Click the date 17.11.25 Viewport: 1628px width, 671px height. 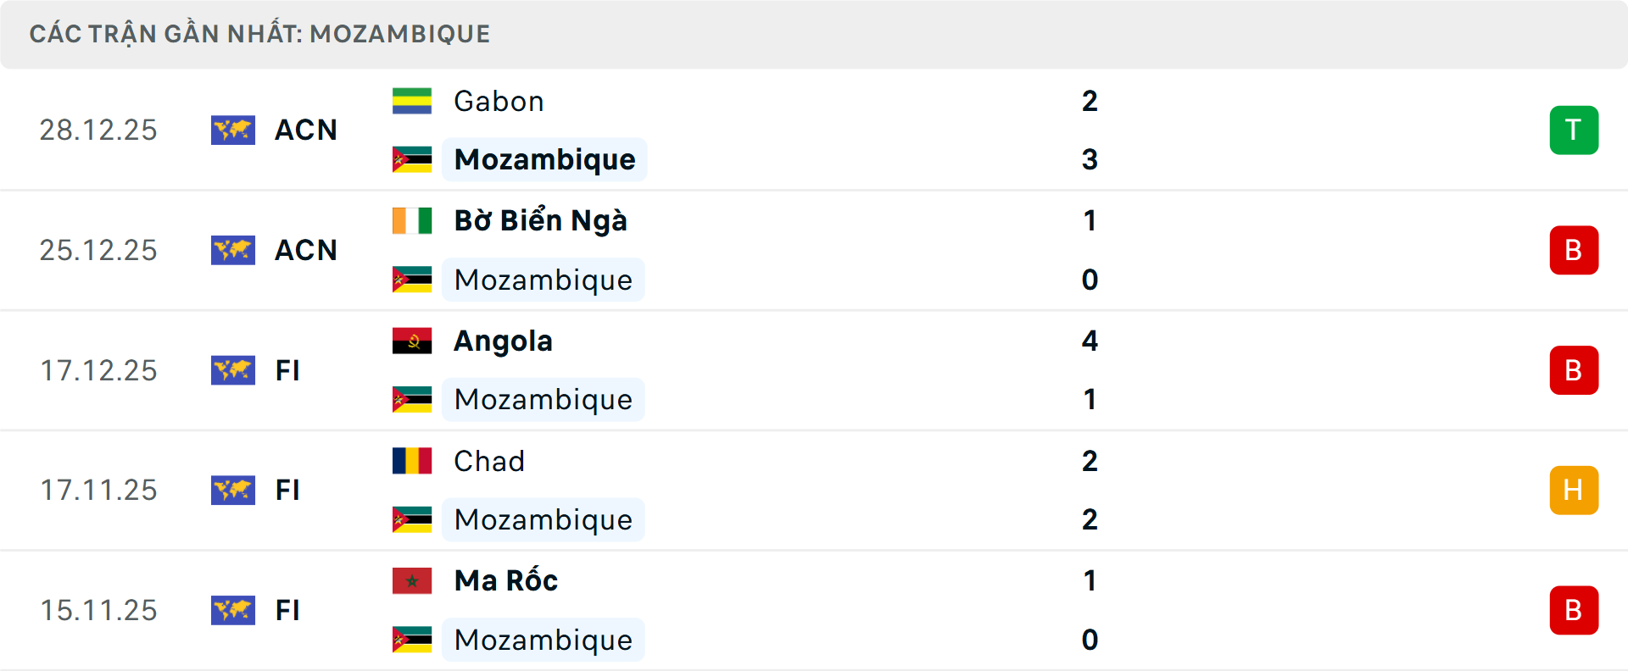point(98,490)
